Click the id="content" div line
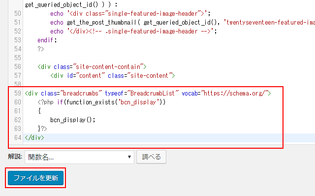This screenshot has width=315, height=196. [x=113, y=75]
